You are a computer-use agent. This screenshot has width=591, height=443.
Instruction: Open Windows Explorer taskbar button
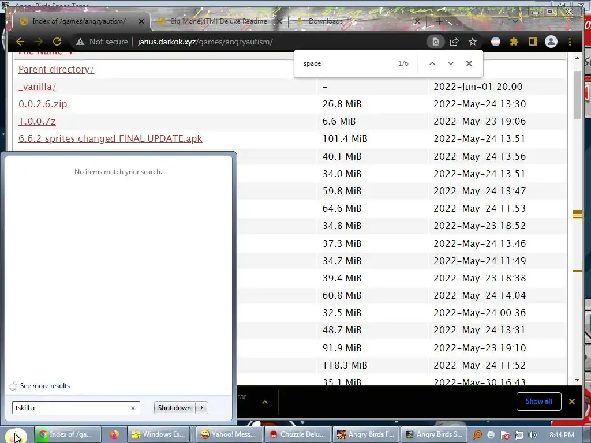point(159,434)
